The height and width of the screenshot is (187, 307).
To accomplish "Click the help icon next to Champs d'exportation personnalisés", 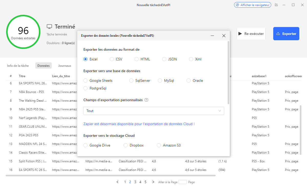I will 146,100.
